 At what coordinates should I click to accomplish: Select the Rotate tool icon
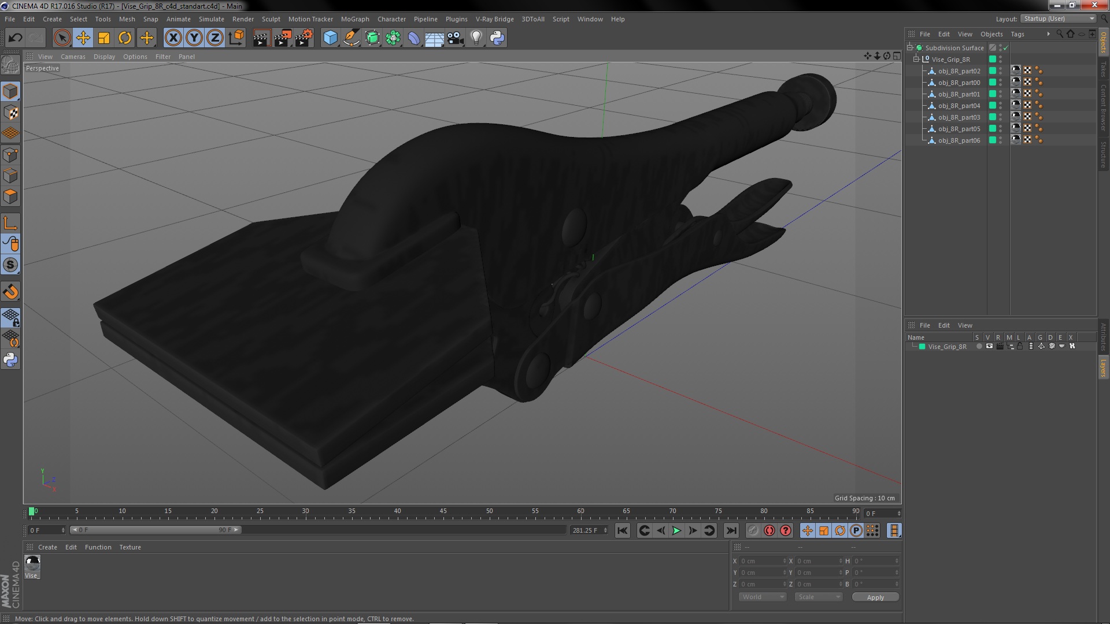tap(125, 38)
